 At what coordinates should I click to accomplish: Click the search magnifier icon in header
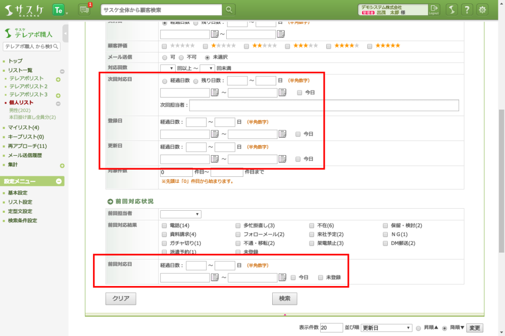pyautogui.click(x=229, y=10)
